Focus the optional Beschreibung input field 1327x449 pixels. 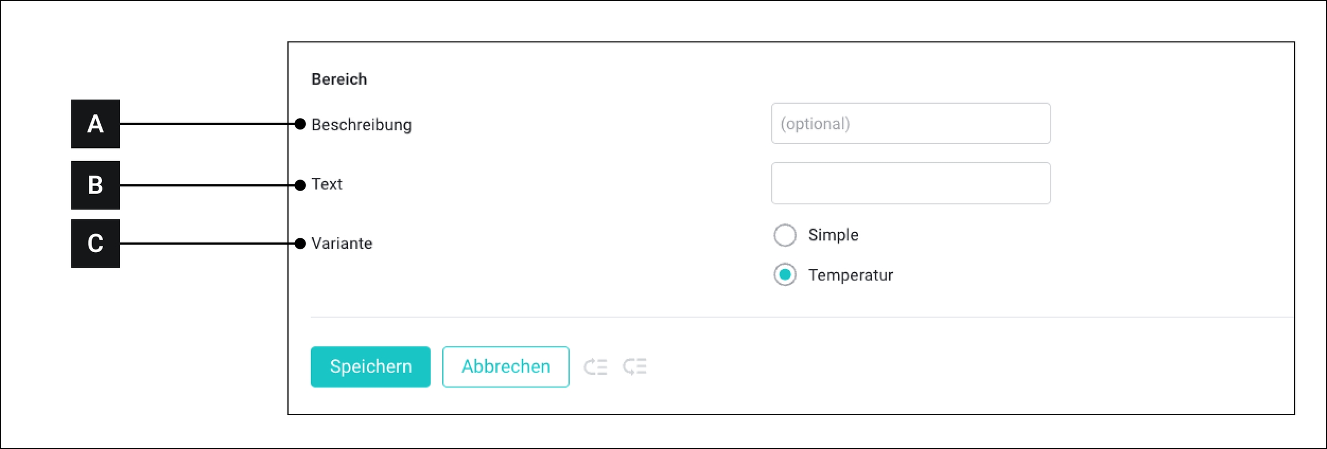tap(911, 124)
